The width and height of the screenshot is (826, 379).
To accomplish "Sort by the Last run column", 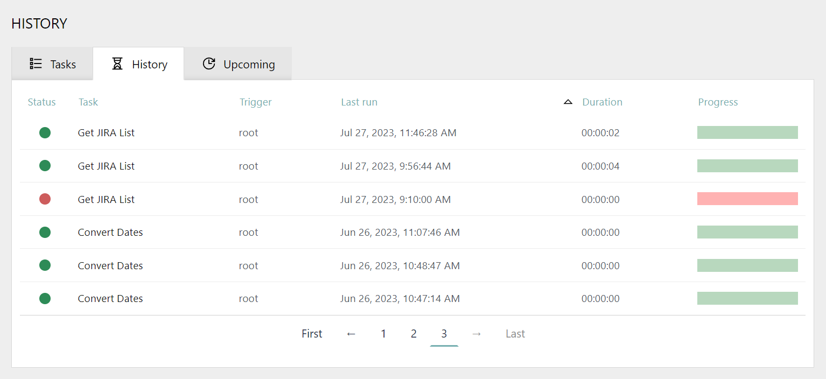I will pyautogui.click(x=359, y=102).
